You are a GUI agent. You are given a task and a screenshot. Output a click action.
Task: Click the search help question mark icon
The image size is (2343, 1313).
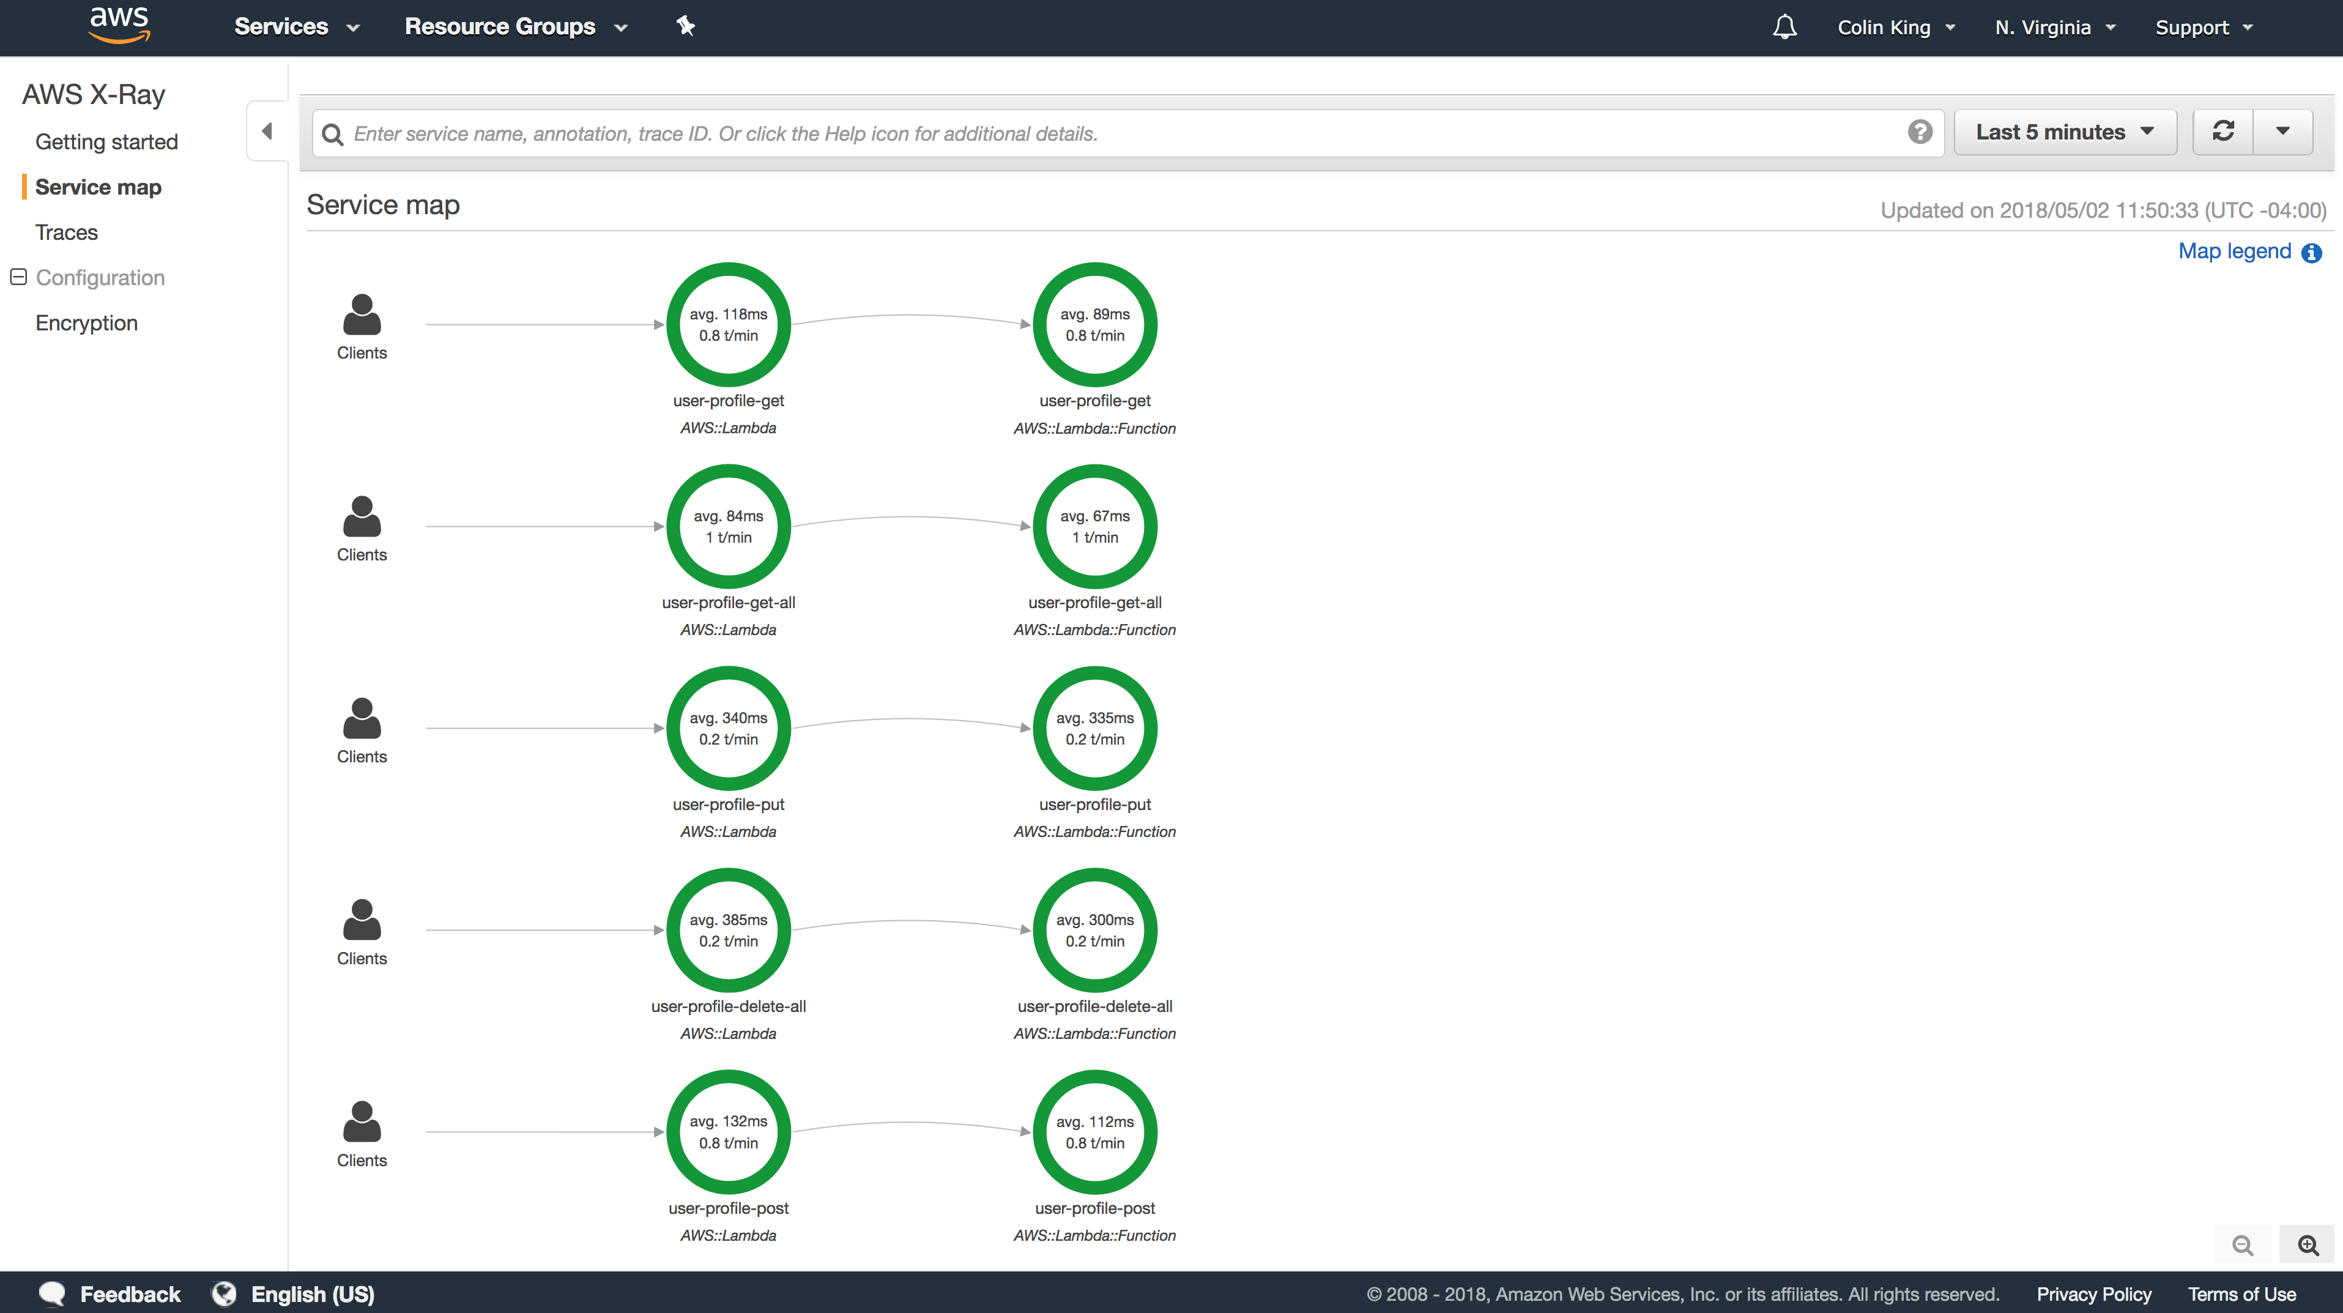click(x=1919, y=133)
